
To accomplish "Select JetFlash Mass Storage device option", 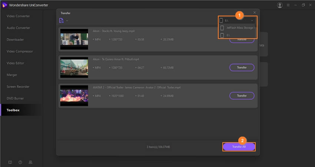I will (x=237, y=28).
